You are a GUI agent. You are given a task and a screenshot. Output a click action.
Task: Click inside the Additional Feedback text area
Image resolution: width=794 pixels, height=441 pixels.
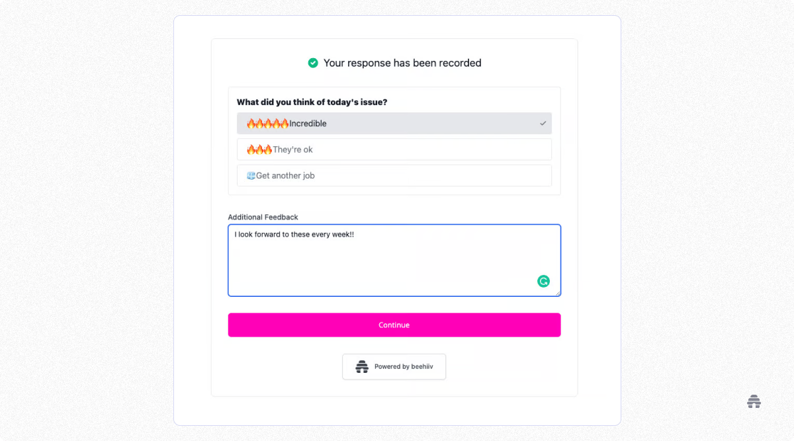coord(394,261)
